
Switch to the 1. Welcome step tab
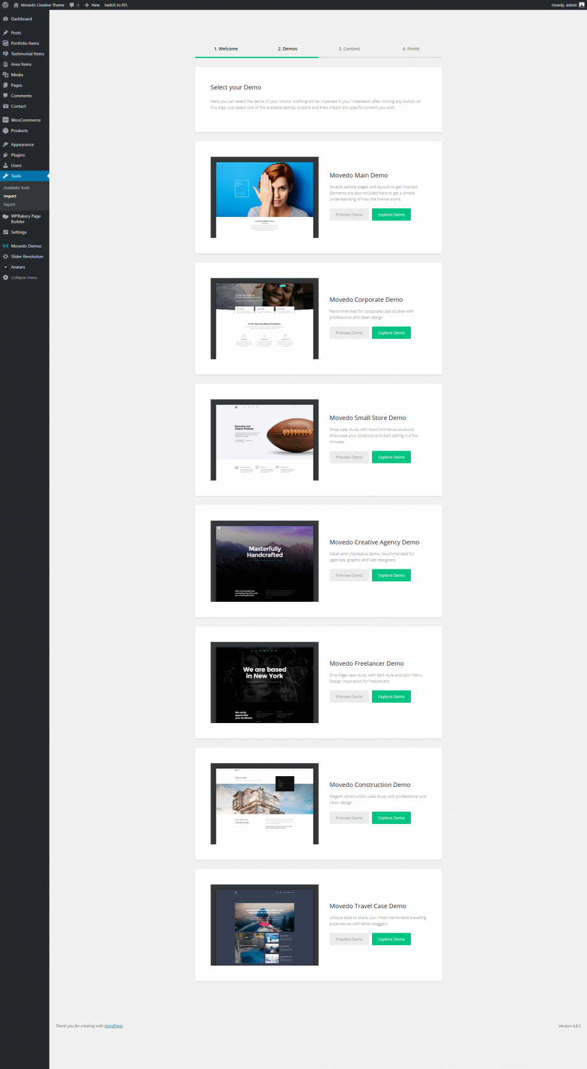click(x=226, y=49)
